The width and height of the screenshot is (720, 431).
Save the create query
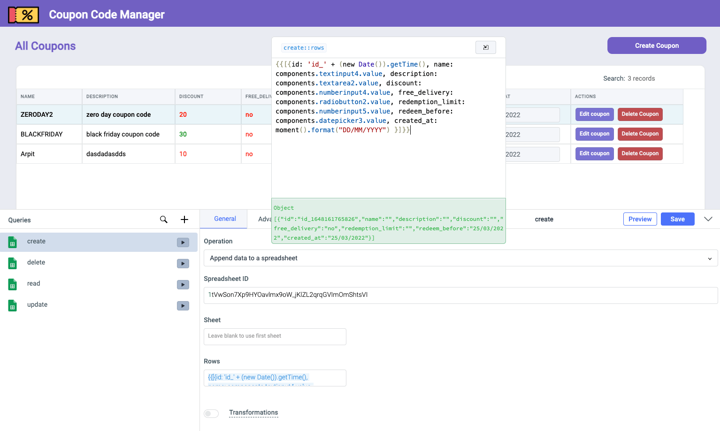677,219
